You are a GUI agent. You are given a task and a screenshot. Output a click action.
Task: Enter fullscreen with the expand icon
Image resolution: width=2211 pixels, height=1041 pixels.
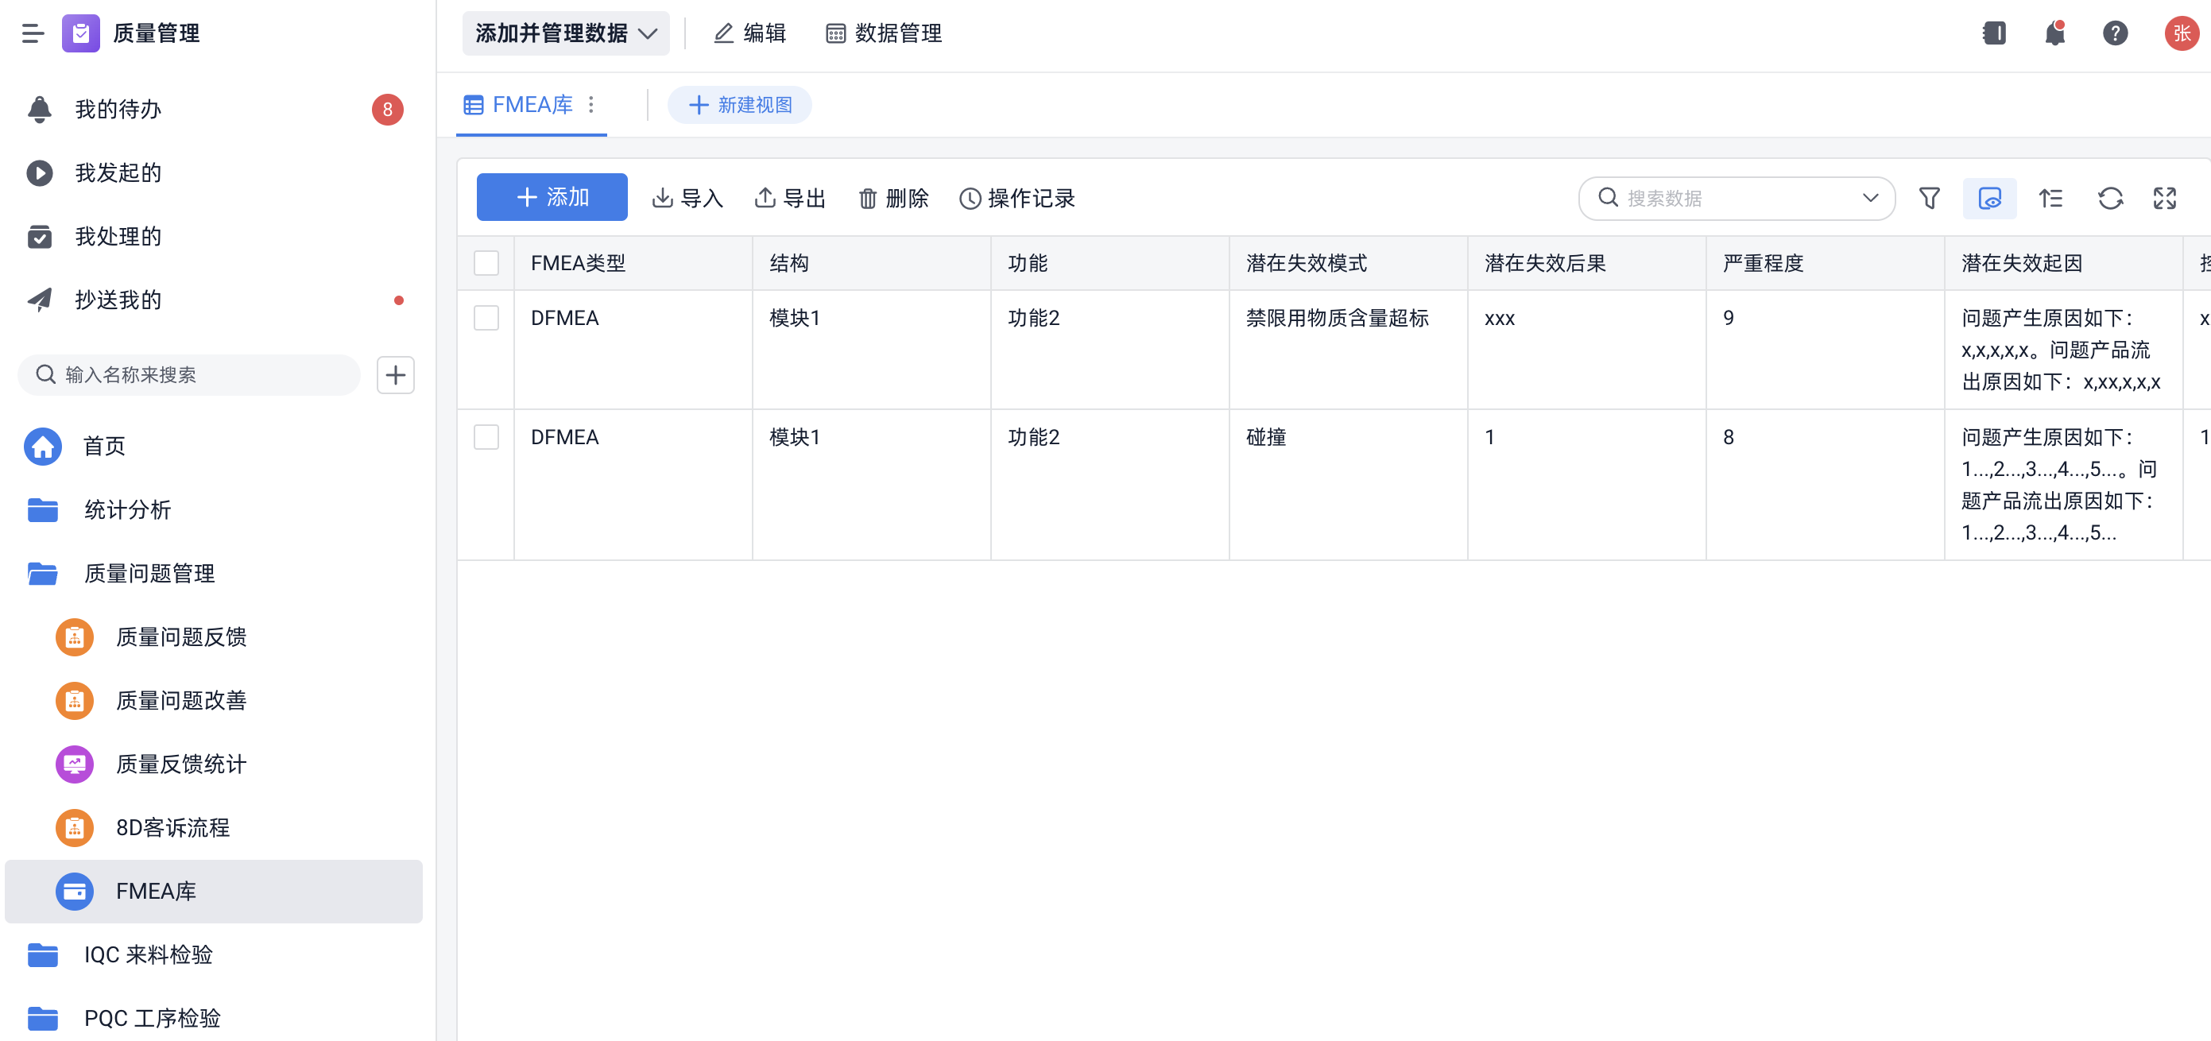[2164, 198]
